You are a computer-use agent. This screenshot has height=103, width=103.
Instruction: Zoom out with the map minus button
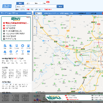pyautogui.click(x=37, y=33)
